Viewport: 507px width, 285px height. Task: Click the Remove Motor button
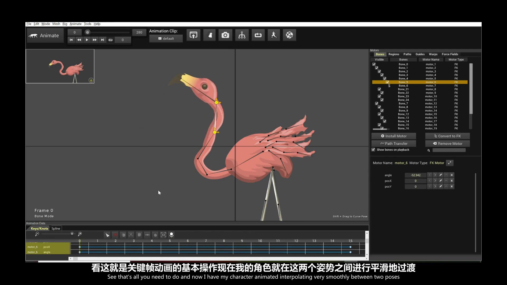coord(448,144)
